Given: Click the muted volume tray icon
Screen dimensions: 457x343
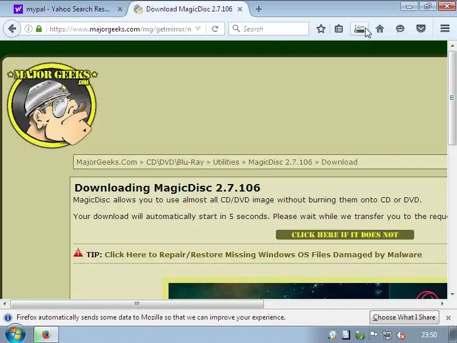Looking at the screenshot, I should pyautogui.click(x=401, y=335).
